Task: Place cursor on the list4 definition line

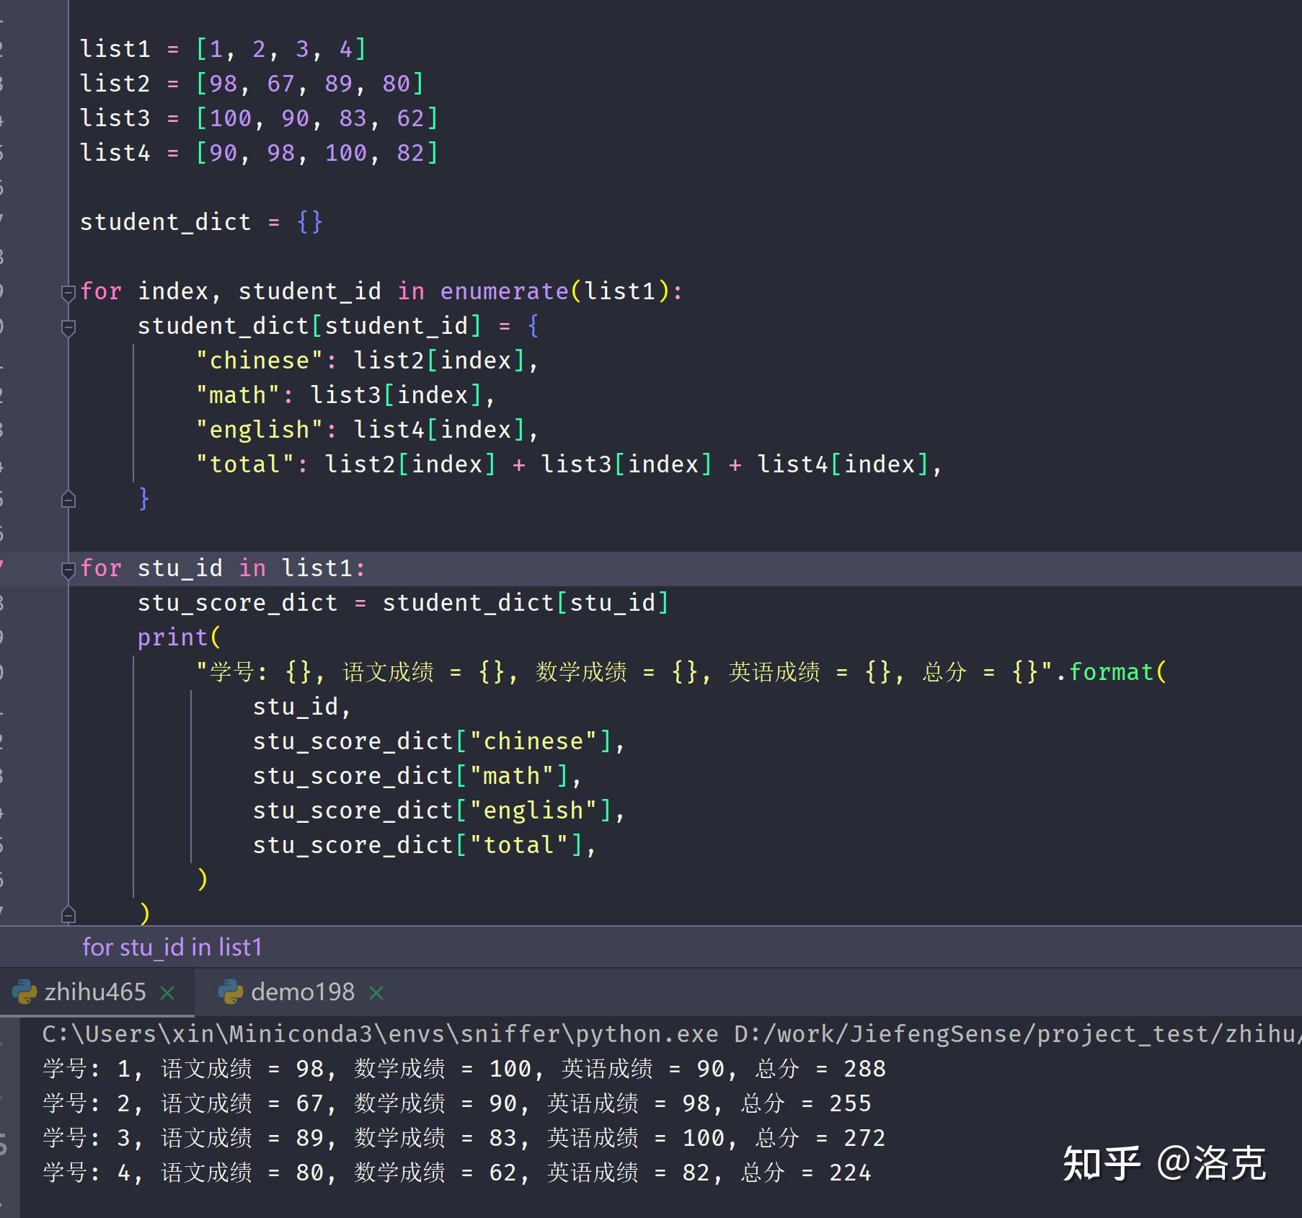Action: pos(259,153)
